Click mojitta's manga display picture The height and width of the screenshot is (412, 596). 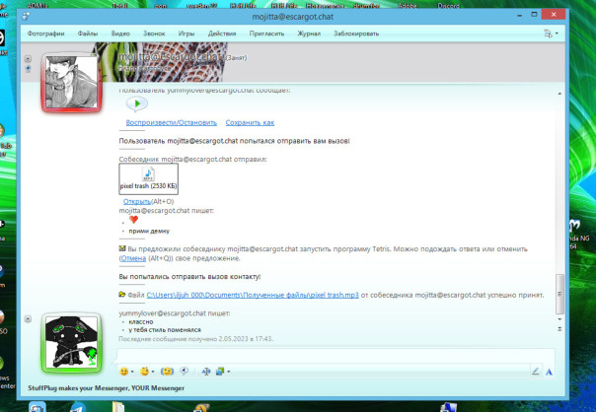[71, 82]
